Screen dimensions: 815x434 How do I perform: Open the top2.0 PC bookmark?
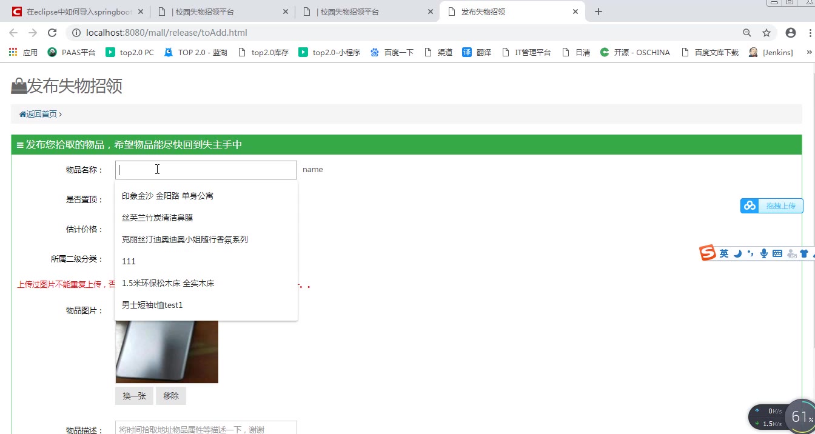tap(130, 53)
